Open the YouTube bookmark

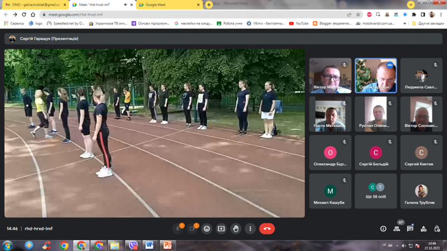click(299, 23)
